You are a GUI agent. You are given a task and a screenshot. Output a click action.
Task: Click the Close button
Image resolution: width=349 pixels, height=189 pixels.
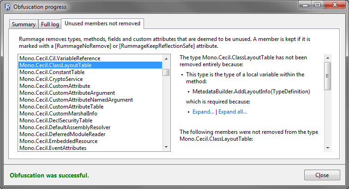322,175
